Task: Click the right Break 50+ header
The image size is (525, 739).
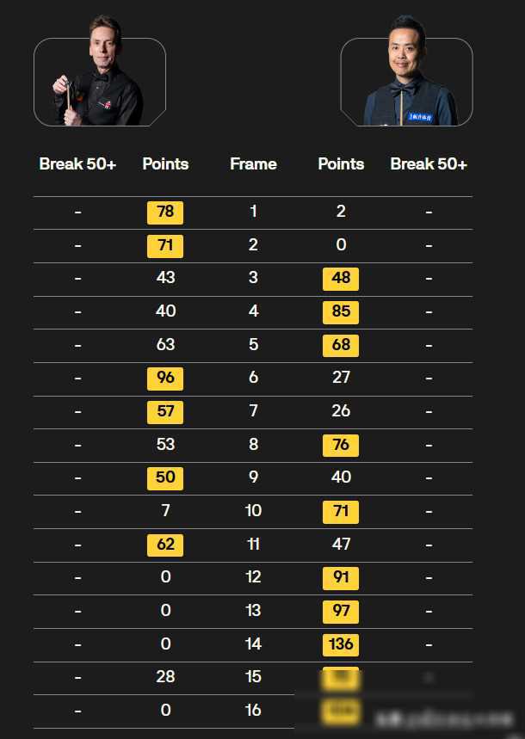Action: coord(429,163)
